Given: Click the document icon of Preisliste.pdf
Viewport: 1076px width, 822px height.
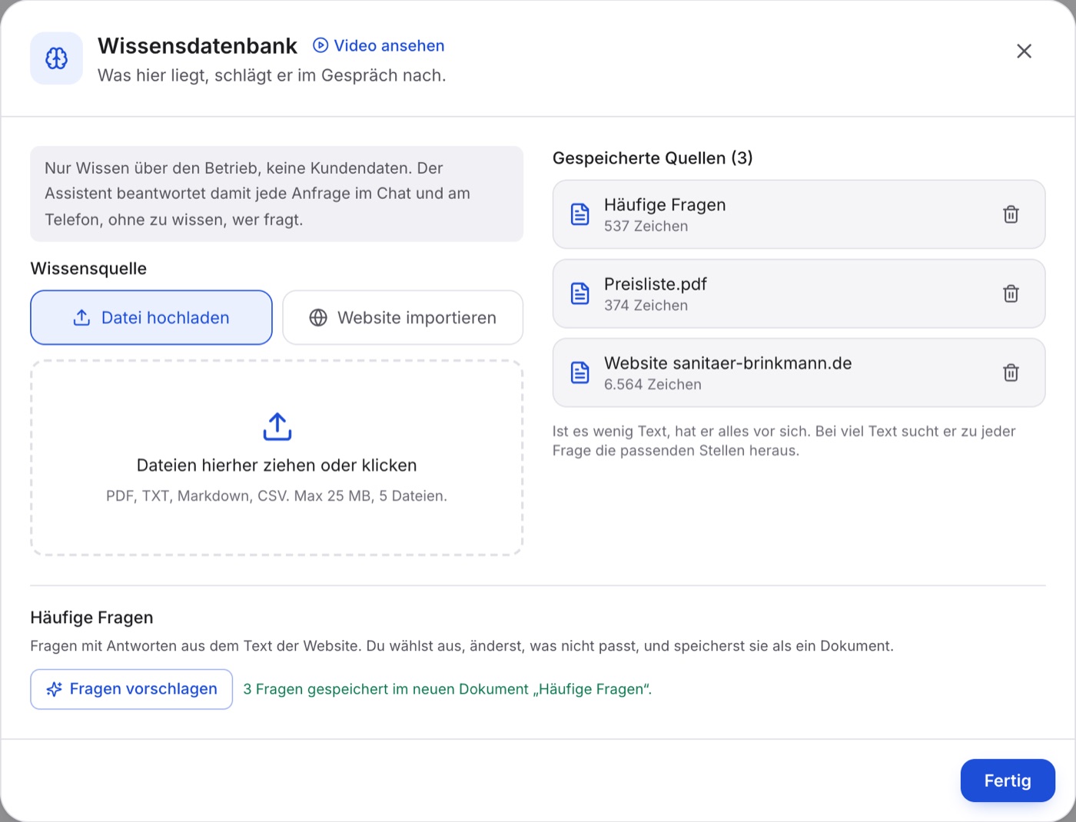Looking at the screenshot, I should pos(580,293).
